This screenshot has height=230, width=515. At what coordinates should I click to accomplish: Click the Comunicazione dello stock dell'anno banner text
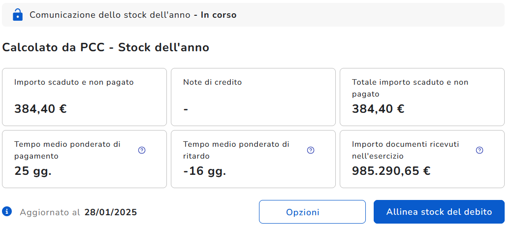point(109,15)
